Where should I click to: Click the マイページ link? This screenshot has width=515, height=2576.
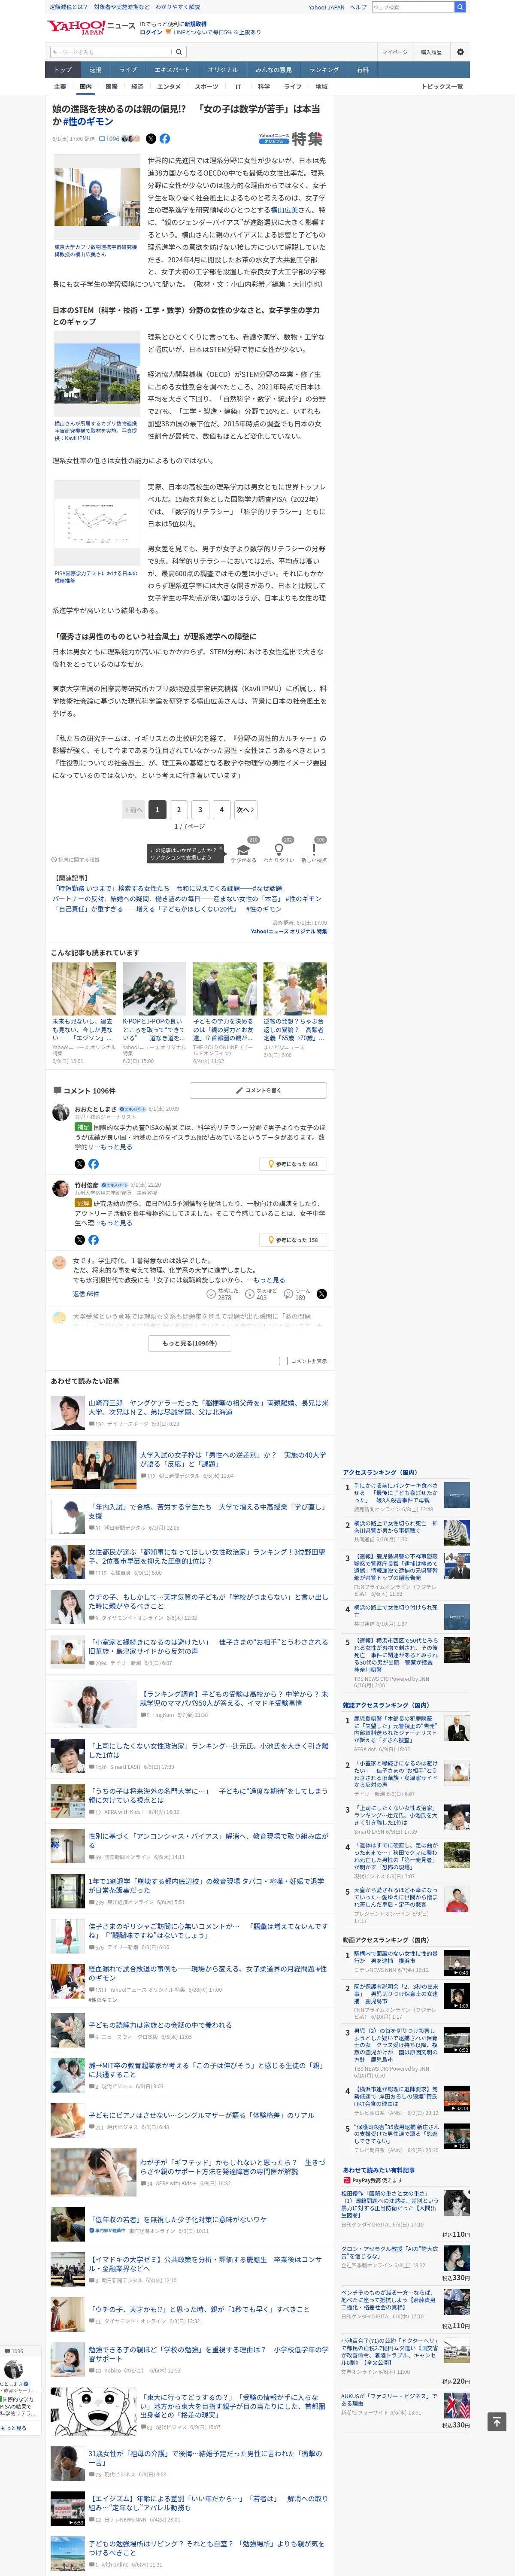(394, 52)
